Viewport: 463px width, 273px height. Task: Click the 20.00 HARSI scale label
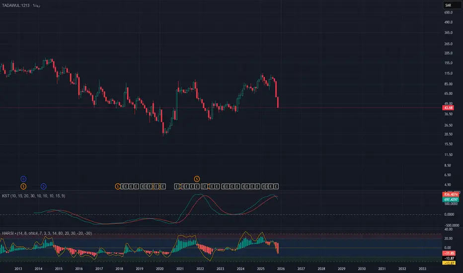pyautogui.click(x=448, y=238)
